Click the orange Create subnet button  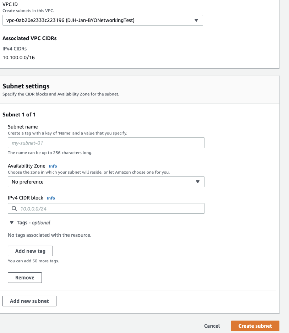pos(255,326)
